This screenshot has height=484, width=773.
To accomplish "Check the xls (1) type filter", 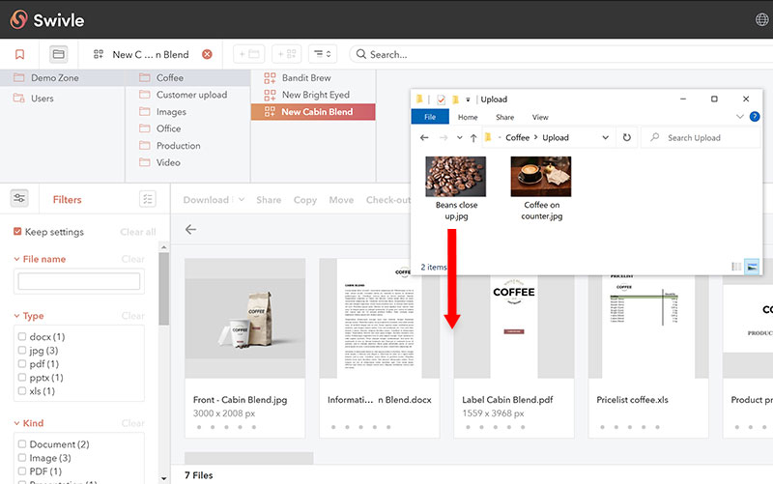I will pyautogui.click(x=22, y=391).
